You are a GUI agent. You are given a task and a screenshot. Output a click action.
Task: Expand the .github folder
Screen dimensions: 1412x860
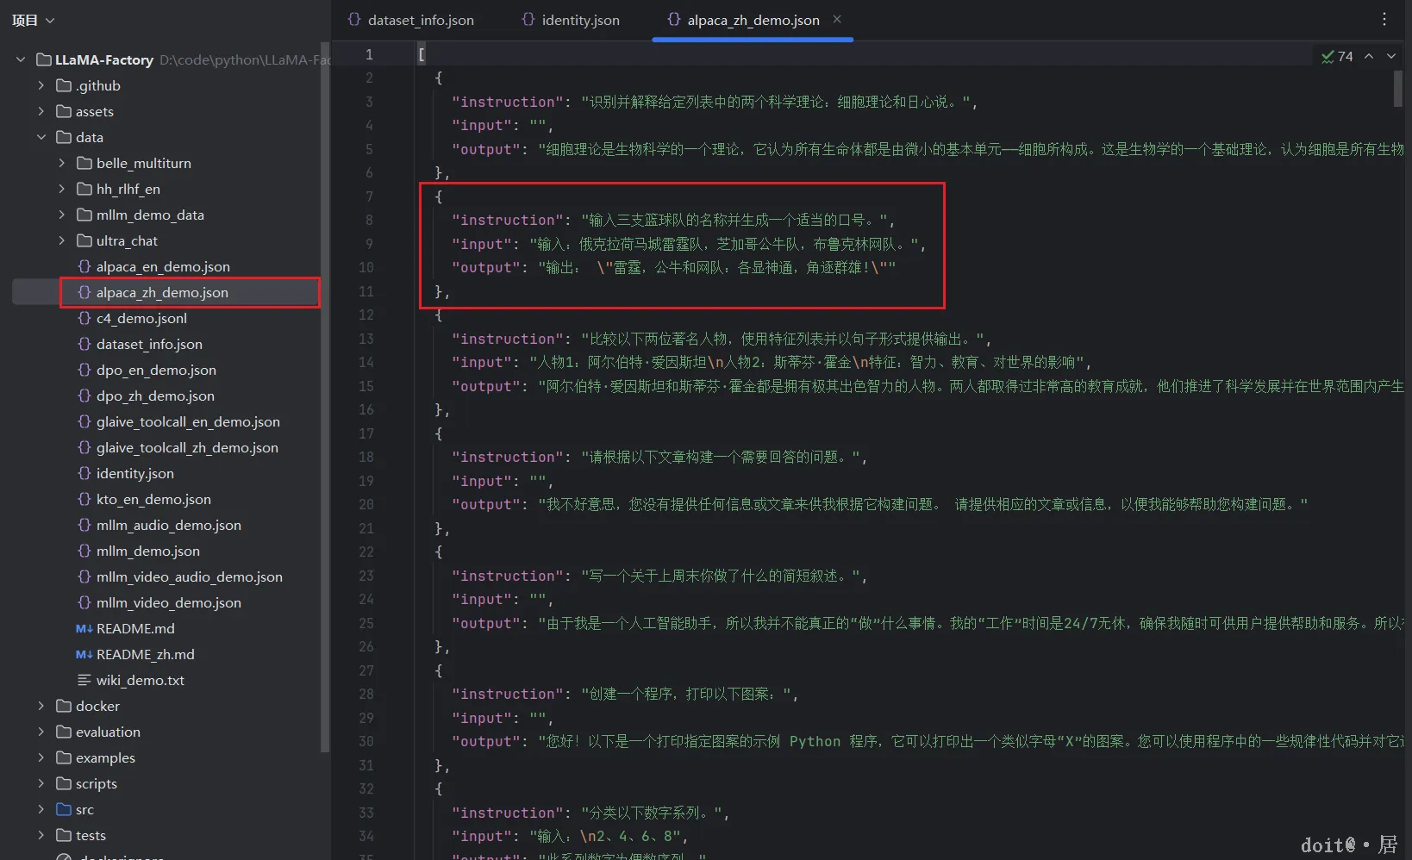(41, 85)
